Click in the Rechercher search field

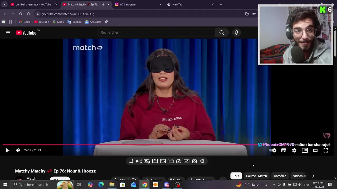(156, 33)
